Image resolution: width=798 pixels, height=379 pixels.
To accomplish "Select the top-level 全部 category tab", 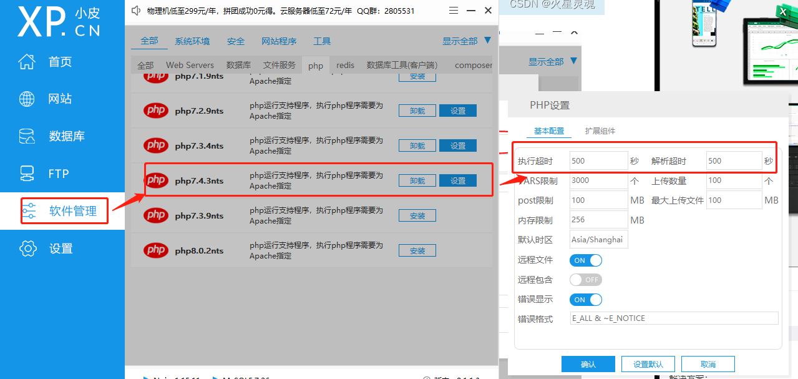I will coord(149,41).
